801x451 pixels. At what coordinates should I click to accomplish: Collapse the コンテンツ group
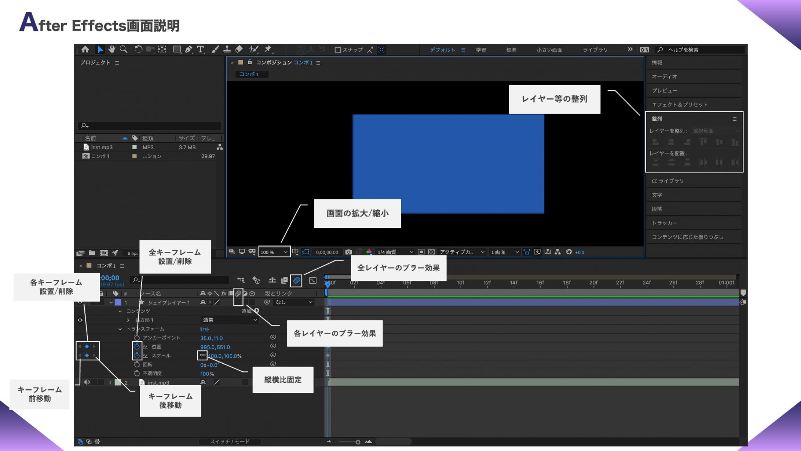120,311
